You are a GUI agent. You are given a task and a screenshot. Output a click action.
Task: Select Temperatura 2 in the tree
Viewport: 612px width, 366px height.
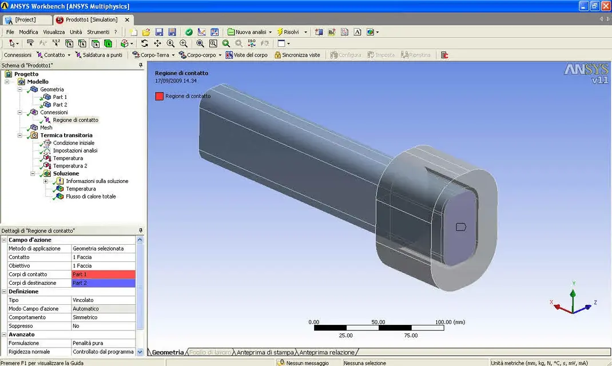pos(70,166)
